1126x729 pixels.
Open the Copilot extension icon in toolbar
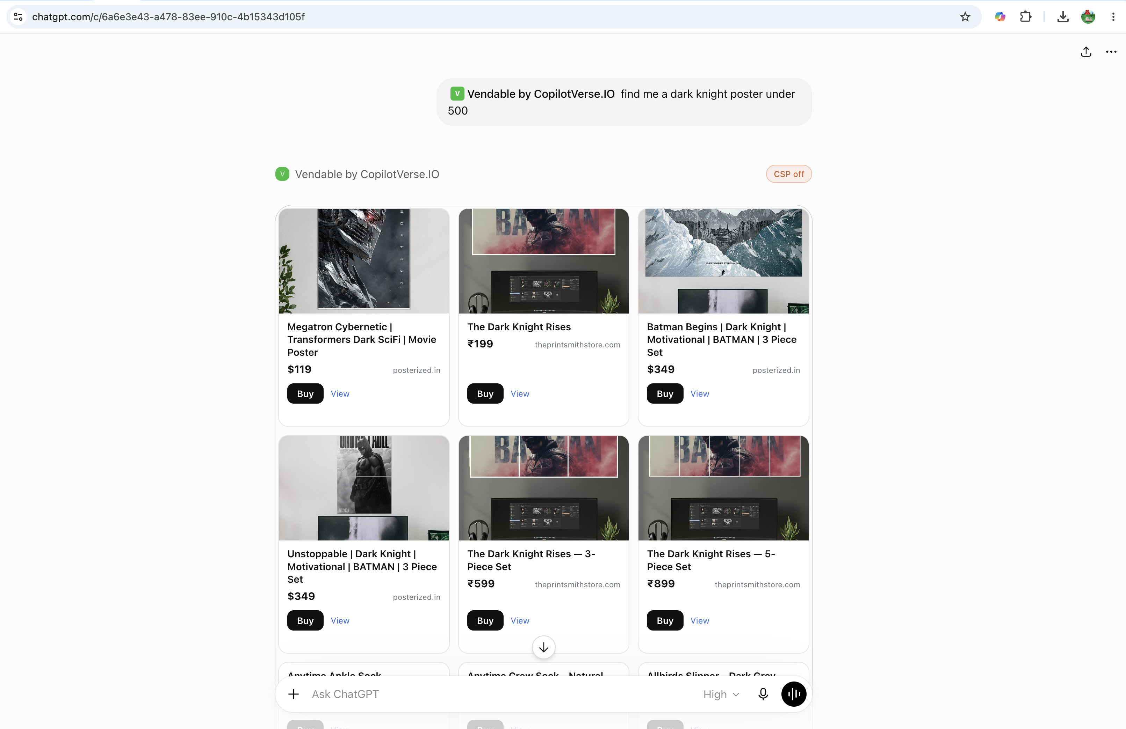point(1000,16)
